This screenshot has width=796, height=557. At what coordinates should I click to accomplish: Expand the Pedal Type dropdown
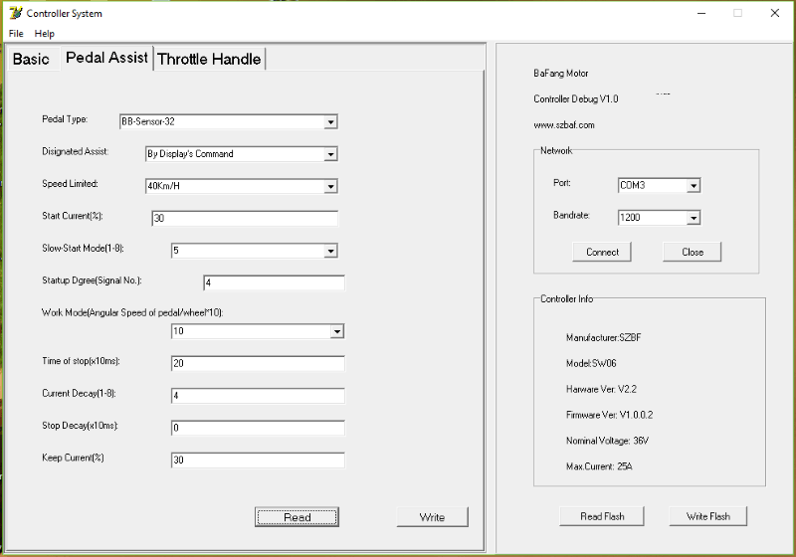click(330, 122)
